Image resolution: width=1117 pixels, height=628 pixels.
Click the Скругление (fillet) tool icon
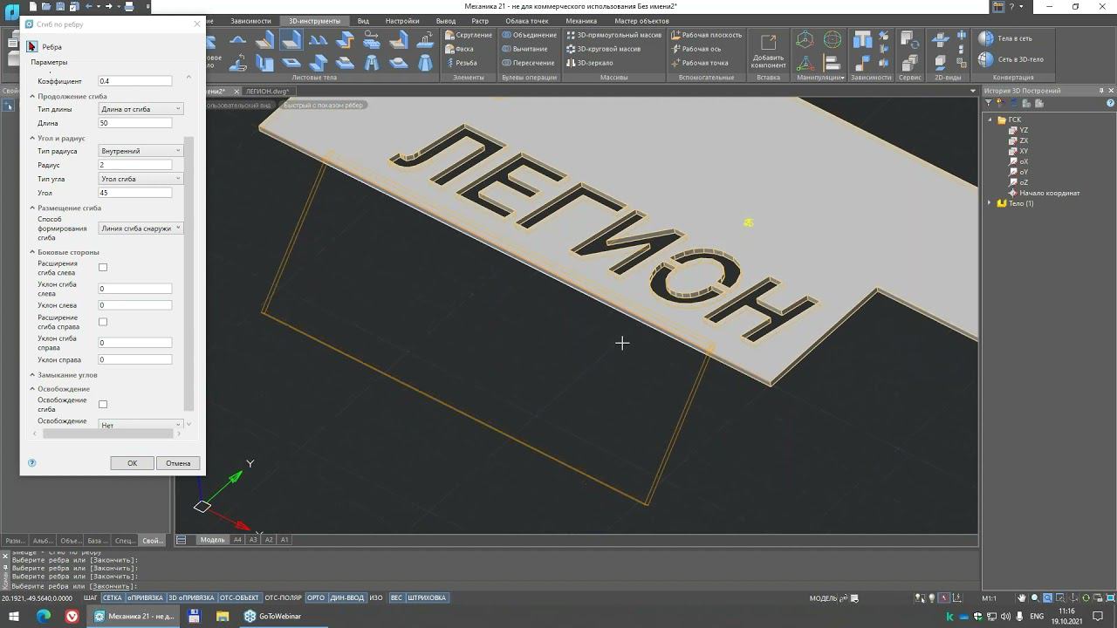click(x=450, y=36)
